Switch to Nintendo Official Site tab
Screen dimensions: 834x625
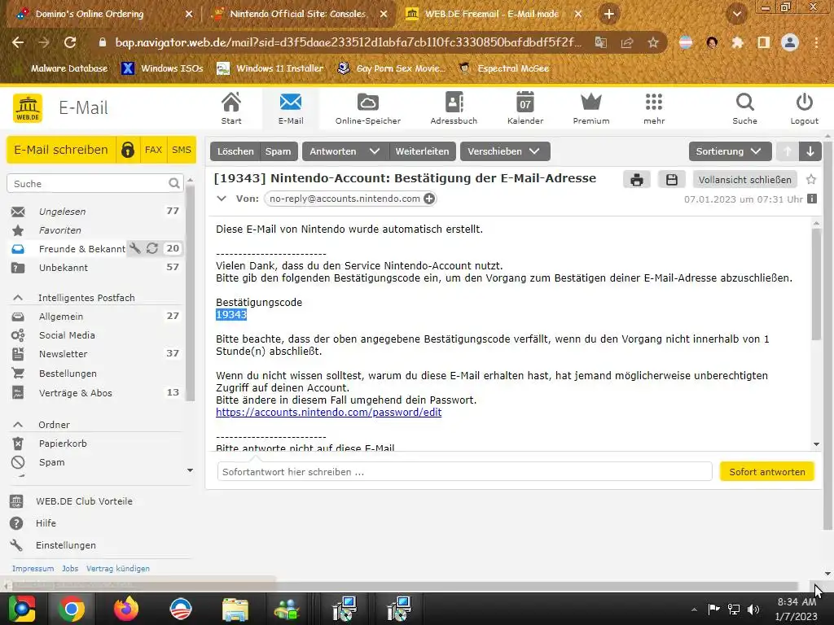coord(298,15)
